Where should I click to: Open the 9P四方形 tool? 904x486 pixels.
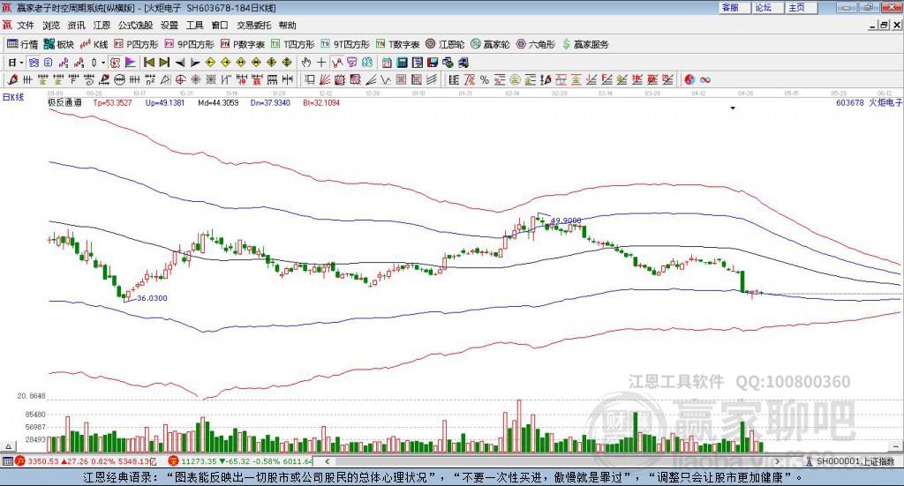pos(189,44)
